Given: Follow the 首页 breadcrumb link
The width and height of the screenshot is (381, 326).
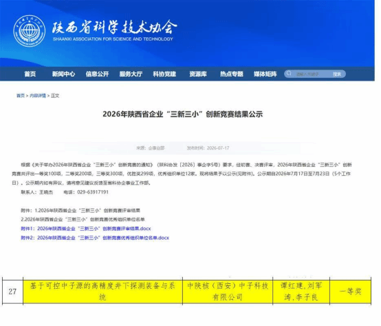Looking at the screenshot, I should point(21,96).
